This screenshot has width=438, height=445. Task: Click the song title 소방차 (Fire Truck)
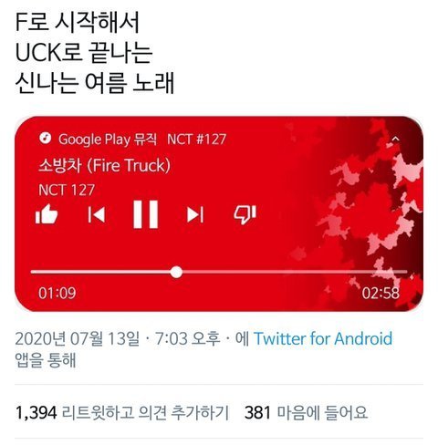[x=104, y=166]
